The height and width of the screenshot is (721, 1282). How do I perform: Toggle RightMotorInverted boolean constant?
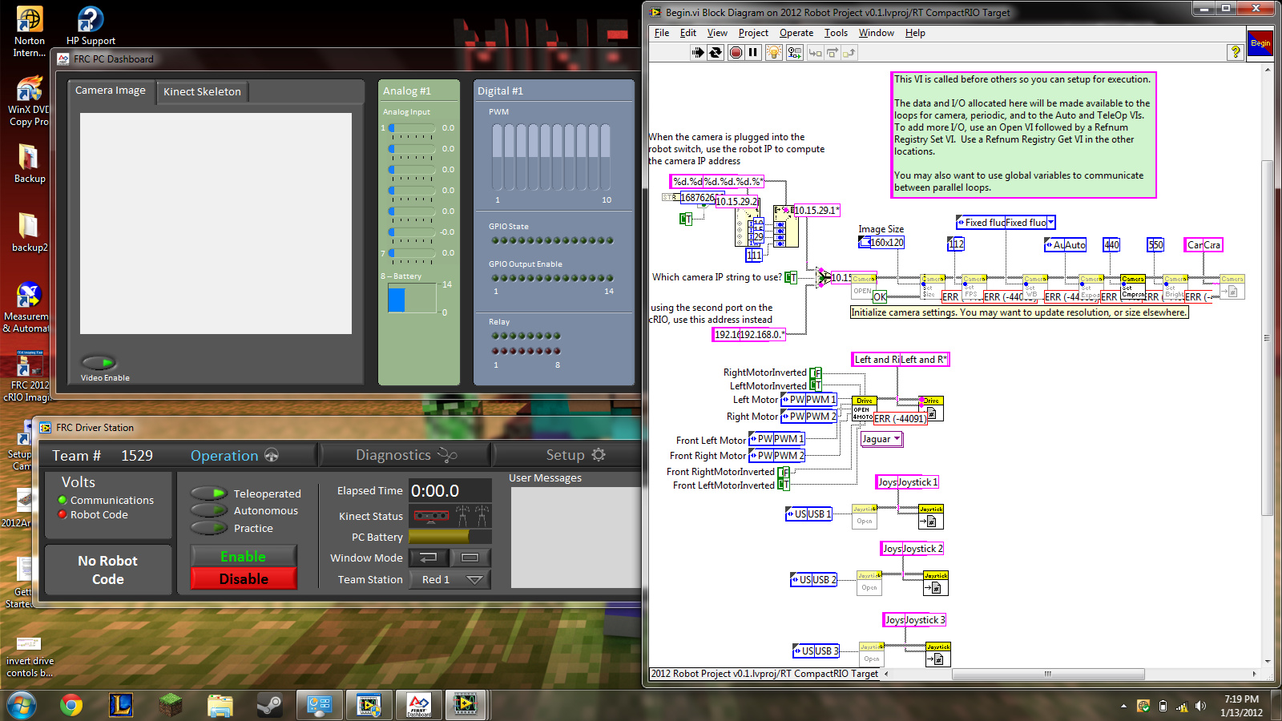815,373
